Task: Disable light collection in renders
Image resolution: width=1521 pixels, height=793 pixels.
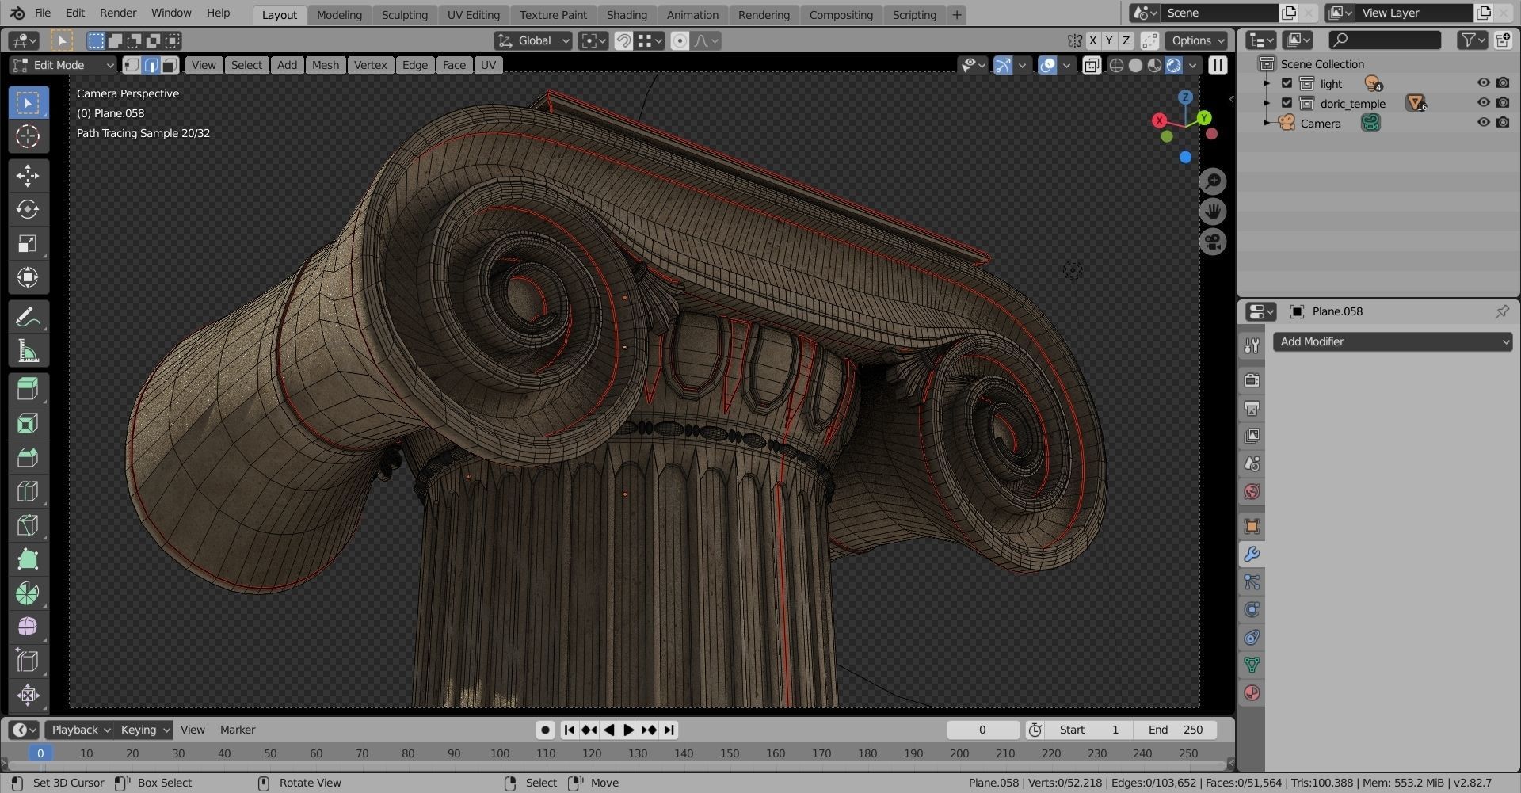Action: [1503, 83]
